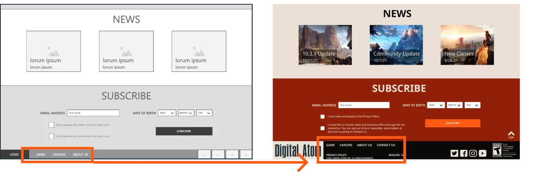Open the MONTH dropdown in the wireframe
546x172 pixels.
(186, 113)
